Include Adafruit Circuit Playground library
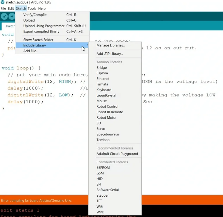 [x=115, y=154]
